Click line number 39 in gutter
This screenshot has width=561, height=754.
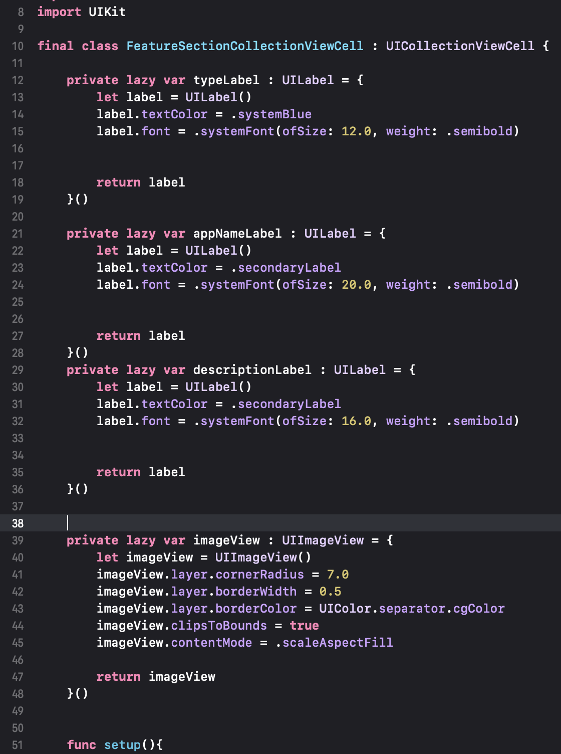(x=18, y=540)
